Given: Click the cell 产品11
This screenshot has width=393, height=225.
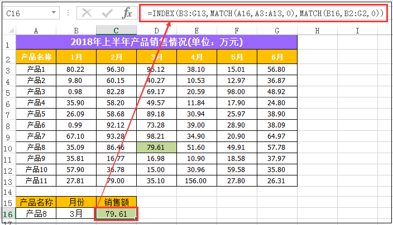Looking at the screenshot, I should click(x=36, y=181).
